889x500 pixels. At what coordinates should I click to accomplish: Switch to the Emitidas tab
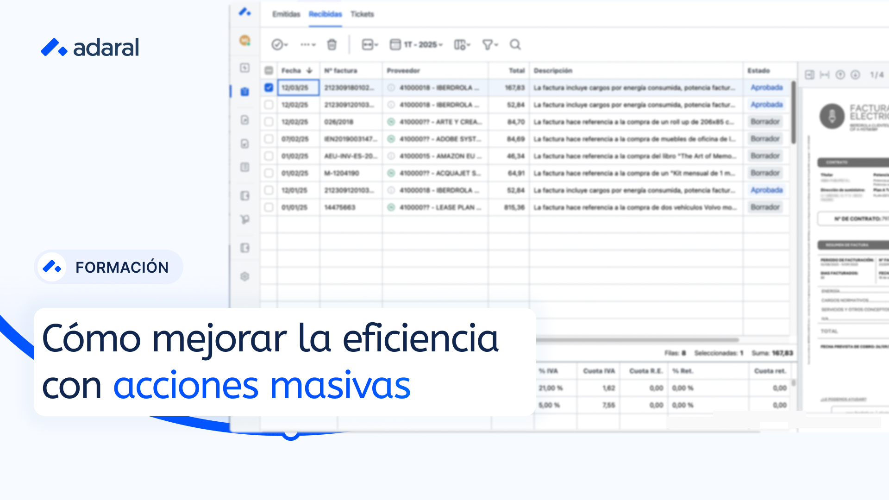click(x=286, y=14)
